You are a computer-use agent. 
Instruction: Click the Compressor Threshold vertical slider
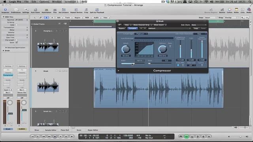pyautogui.click(x=180, y=49)
